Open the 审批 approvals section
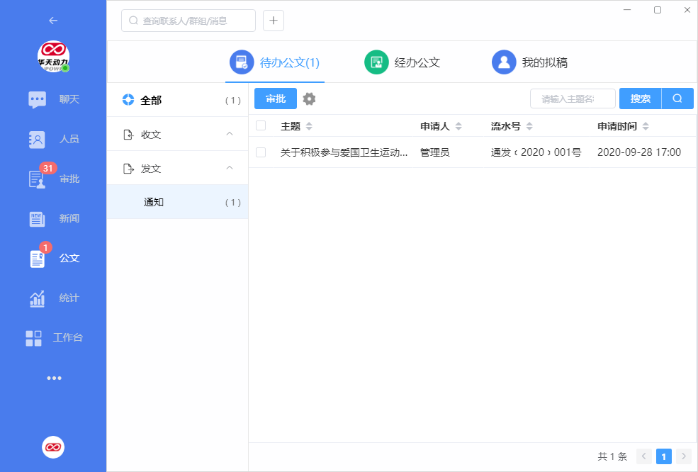This screenshot has height=472, width=698. click(53, 179)
